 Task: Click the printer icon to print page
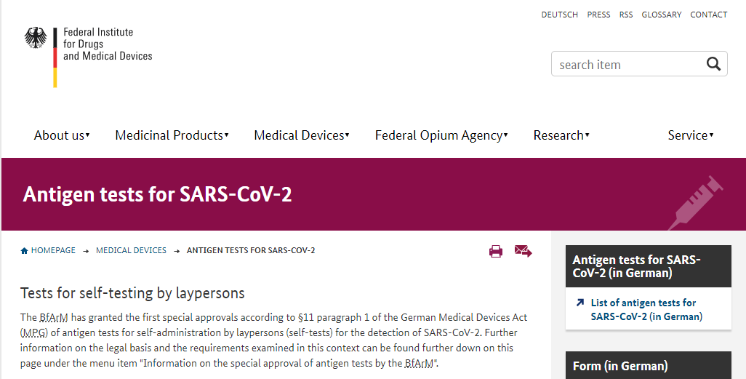pyautogui.click(x=496, y=251)
